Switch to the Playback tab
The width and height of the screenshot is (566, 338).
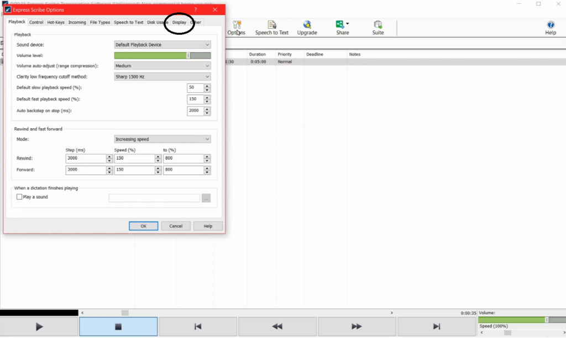point(17,22)
